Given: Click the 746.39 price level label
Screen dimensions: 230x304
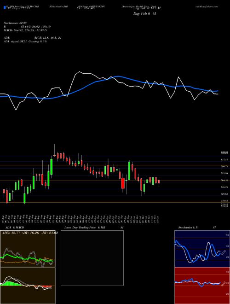Looking at the screenshot, I should 224,187.
